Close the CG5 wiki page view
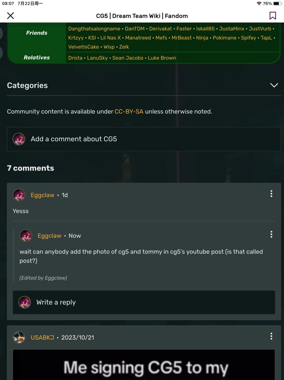This screenshot has height=380, width=284. pyautogui.click(x=11, y=15)
